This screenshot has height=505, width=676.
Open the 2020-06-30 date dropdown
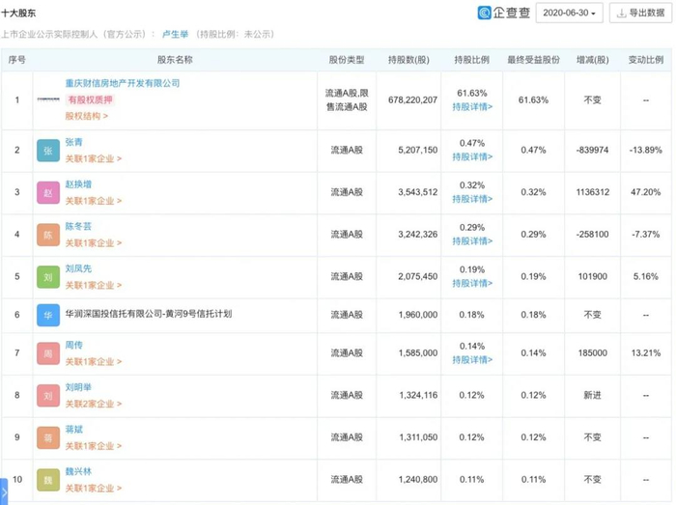tap(571, 13)
